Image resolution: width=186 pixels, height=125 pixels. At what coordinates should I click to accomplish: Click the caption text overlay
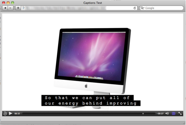91,100
